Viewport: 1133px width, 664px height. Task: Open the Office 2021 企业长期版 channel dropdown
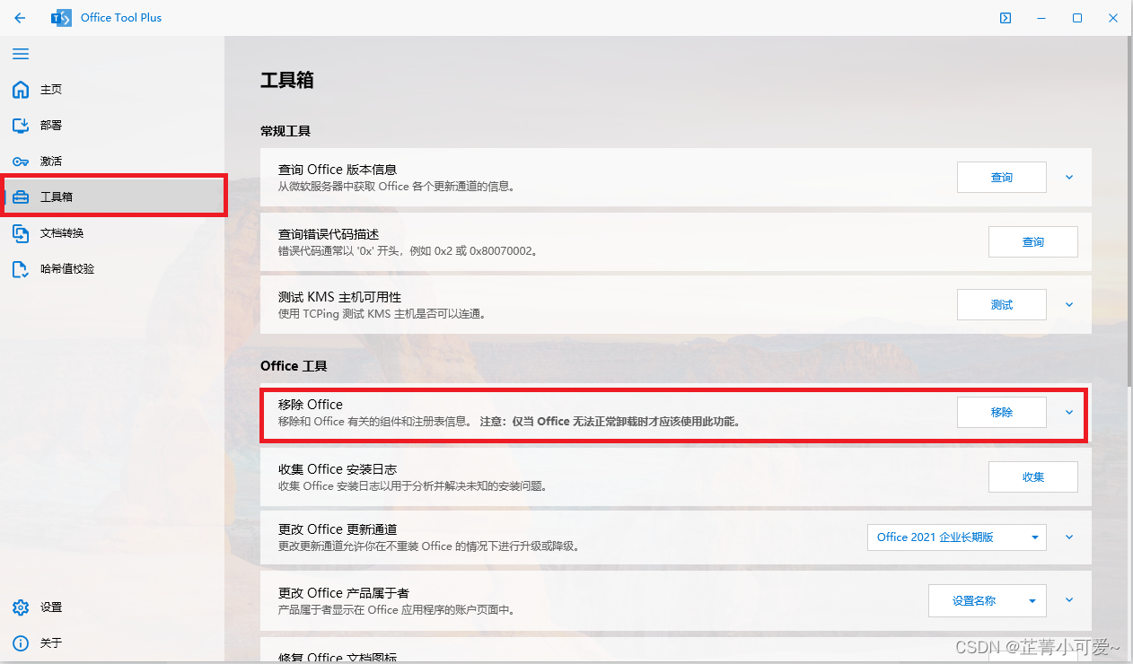click(957, 537)
